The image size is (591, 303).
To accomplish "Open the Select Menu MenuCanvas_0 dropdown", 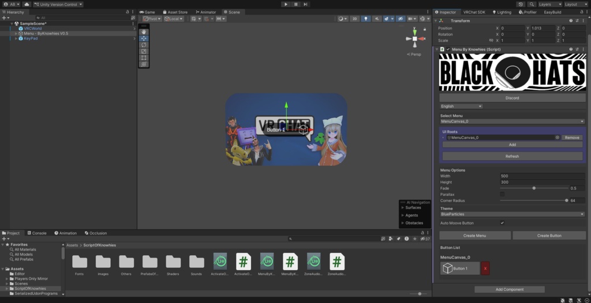I will click(x=513, y=122).
